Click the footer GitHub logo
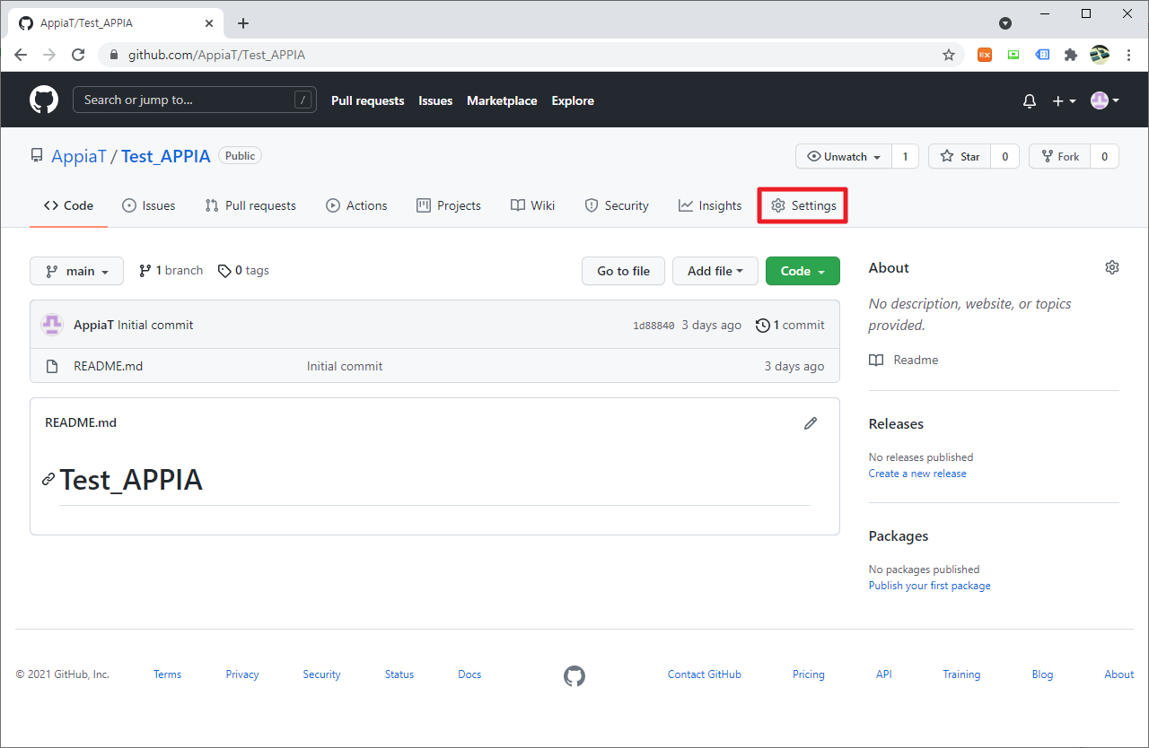This screenshot has height=748, width=1149. tap(574, 675)
